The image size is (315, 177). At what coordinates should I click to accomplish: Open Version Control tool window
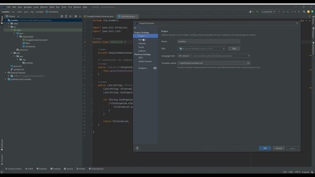click(14, 169)
